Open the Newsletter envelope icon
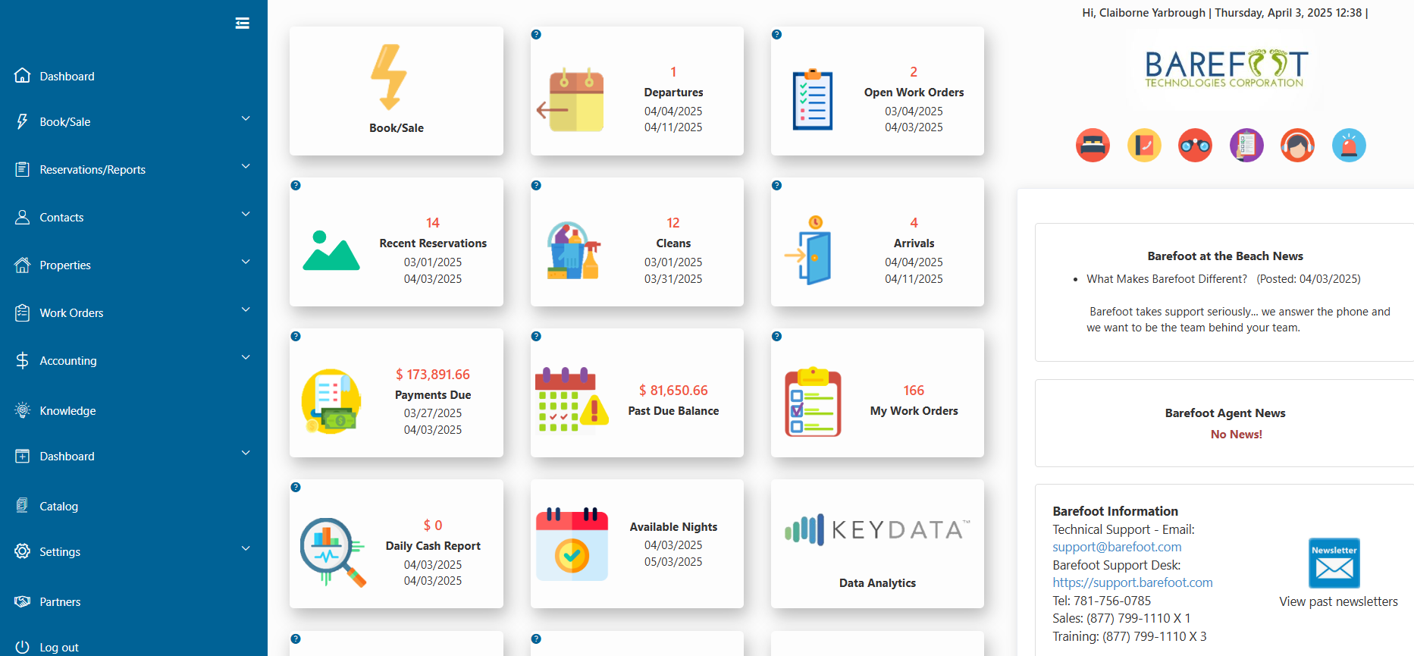Screen dimensions: 1414x656 point(1334,563)
